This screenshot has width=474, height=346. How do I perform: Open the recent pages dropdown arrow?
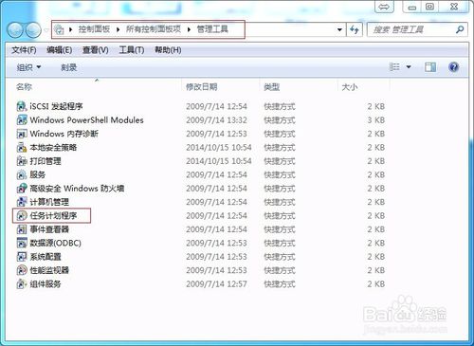coord(46,30)
